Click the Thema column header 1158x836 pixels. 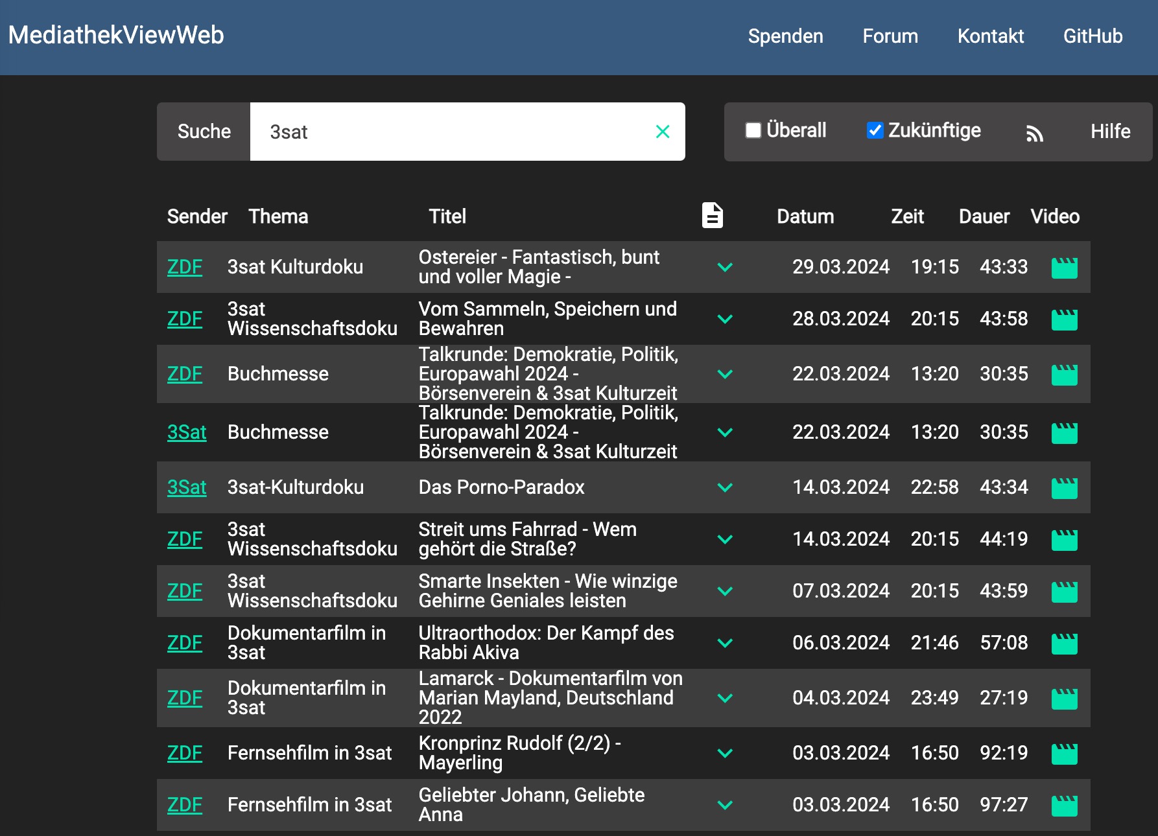point(278,216)
